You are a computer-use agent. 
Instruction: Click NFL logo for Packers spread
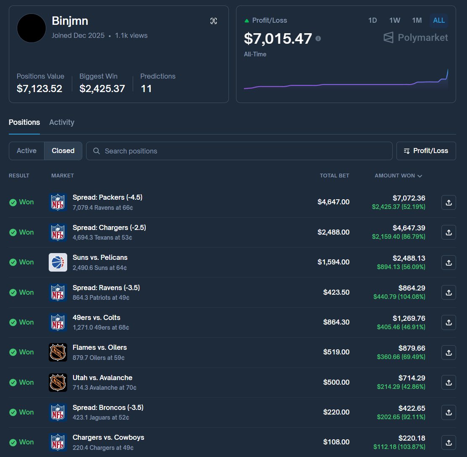58,202
